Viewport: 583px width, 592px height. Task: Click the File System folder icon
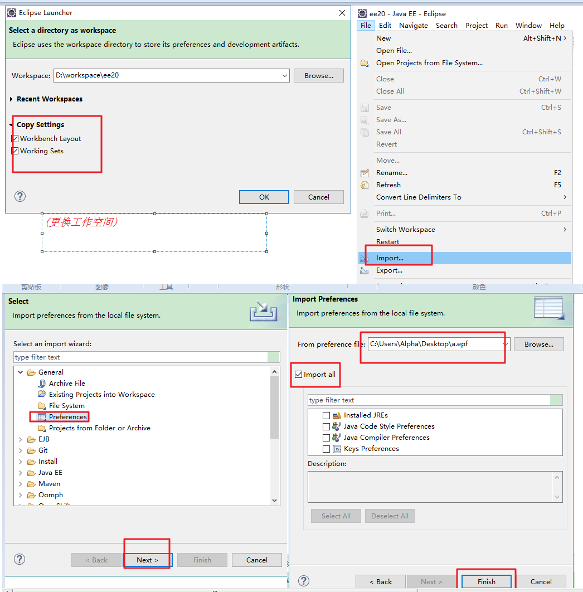[x=42, y=405]
